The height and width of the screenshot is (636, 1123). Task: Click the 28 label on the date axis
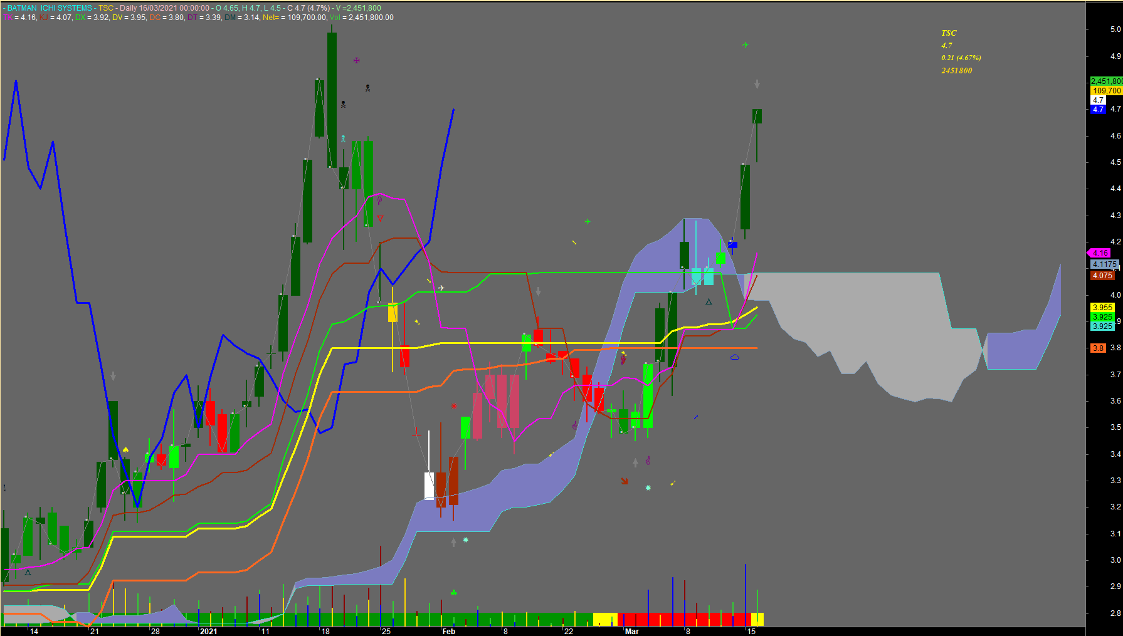[156, 632]
